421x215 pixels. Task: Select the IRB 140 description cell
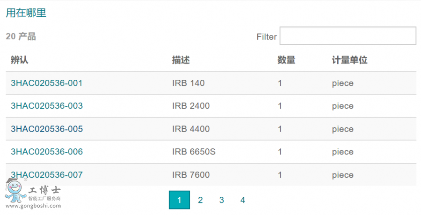pyautogui.click(x=188, y=83)
